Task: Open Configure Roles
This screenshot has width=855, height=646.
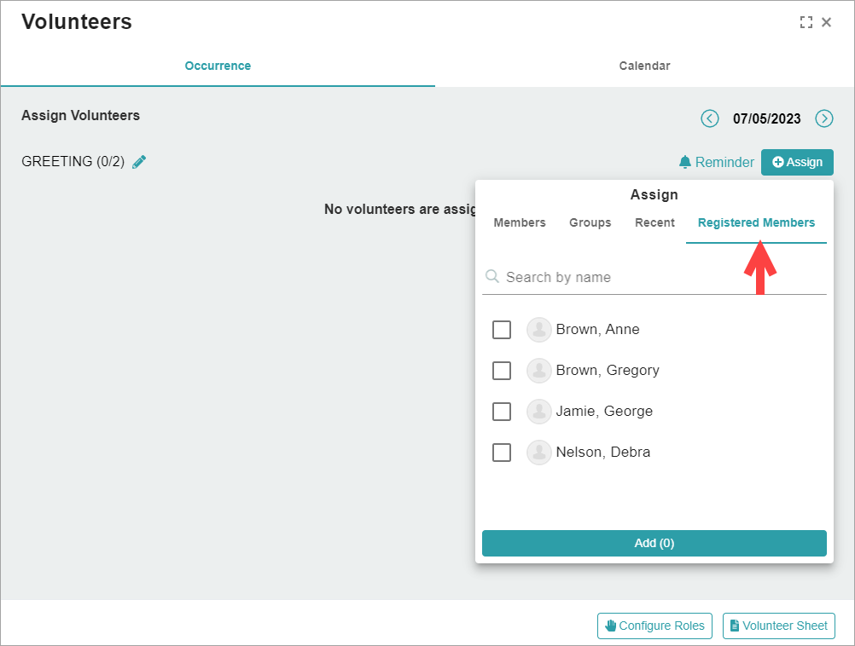Action: point(654,626)
